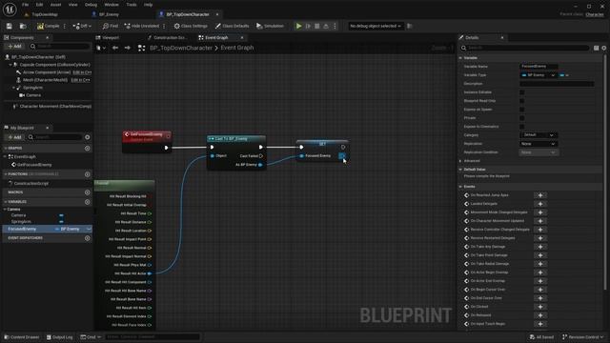Navigate back in graph history

[x=115, y=48]
